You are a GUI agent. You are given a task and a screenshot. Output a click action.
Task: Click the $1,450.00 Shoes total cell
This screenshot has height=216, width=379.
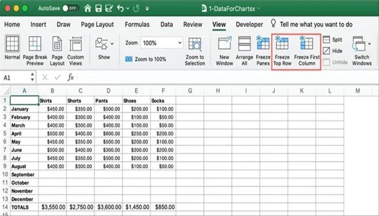click(x=136, y=207)
